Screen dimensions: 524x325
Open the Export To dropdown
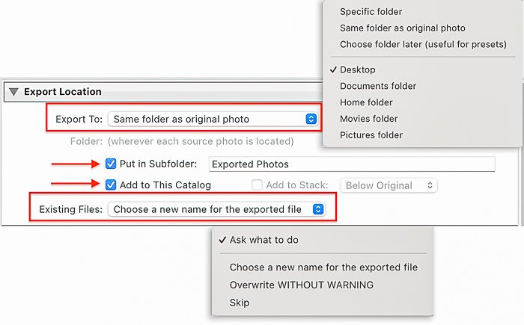tap(213, 119)
